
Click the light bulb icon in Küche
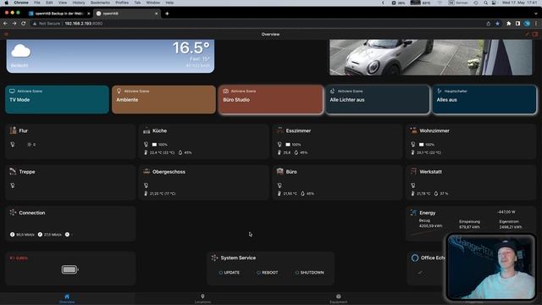[146, 144]
